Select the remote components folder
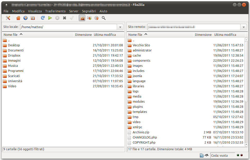 coord(186,60)
